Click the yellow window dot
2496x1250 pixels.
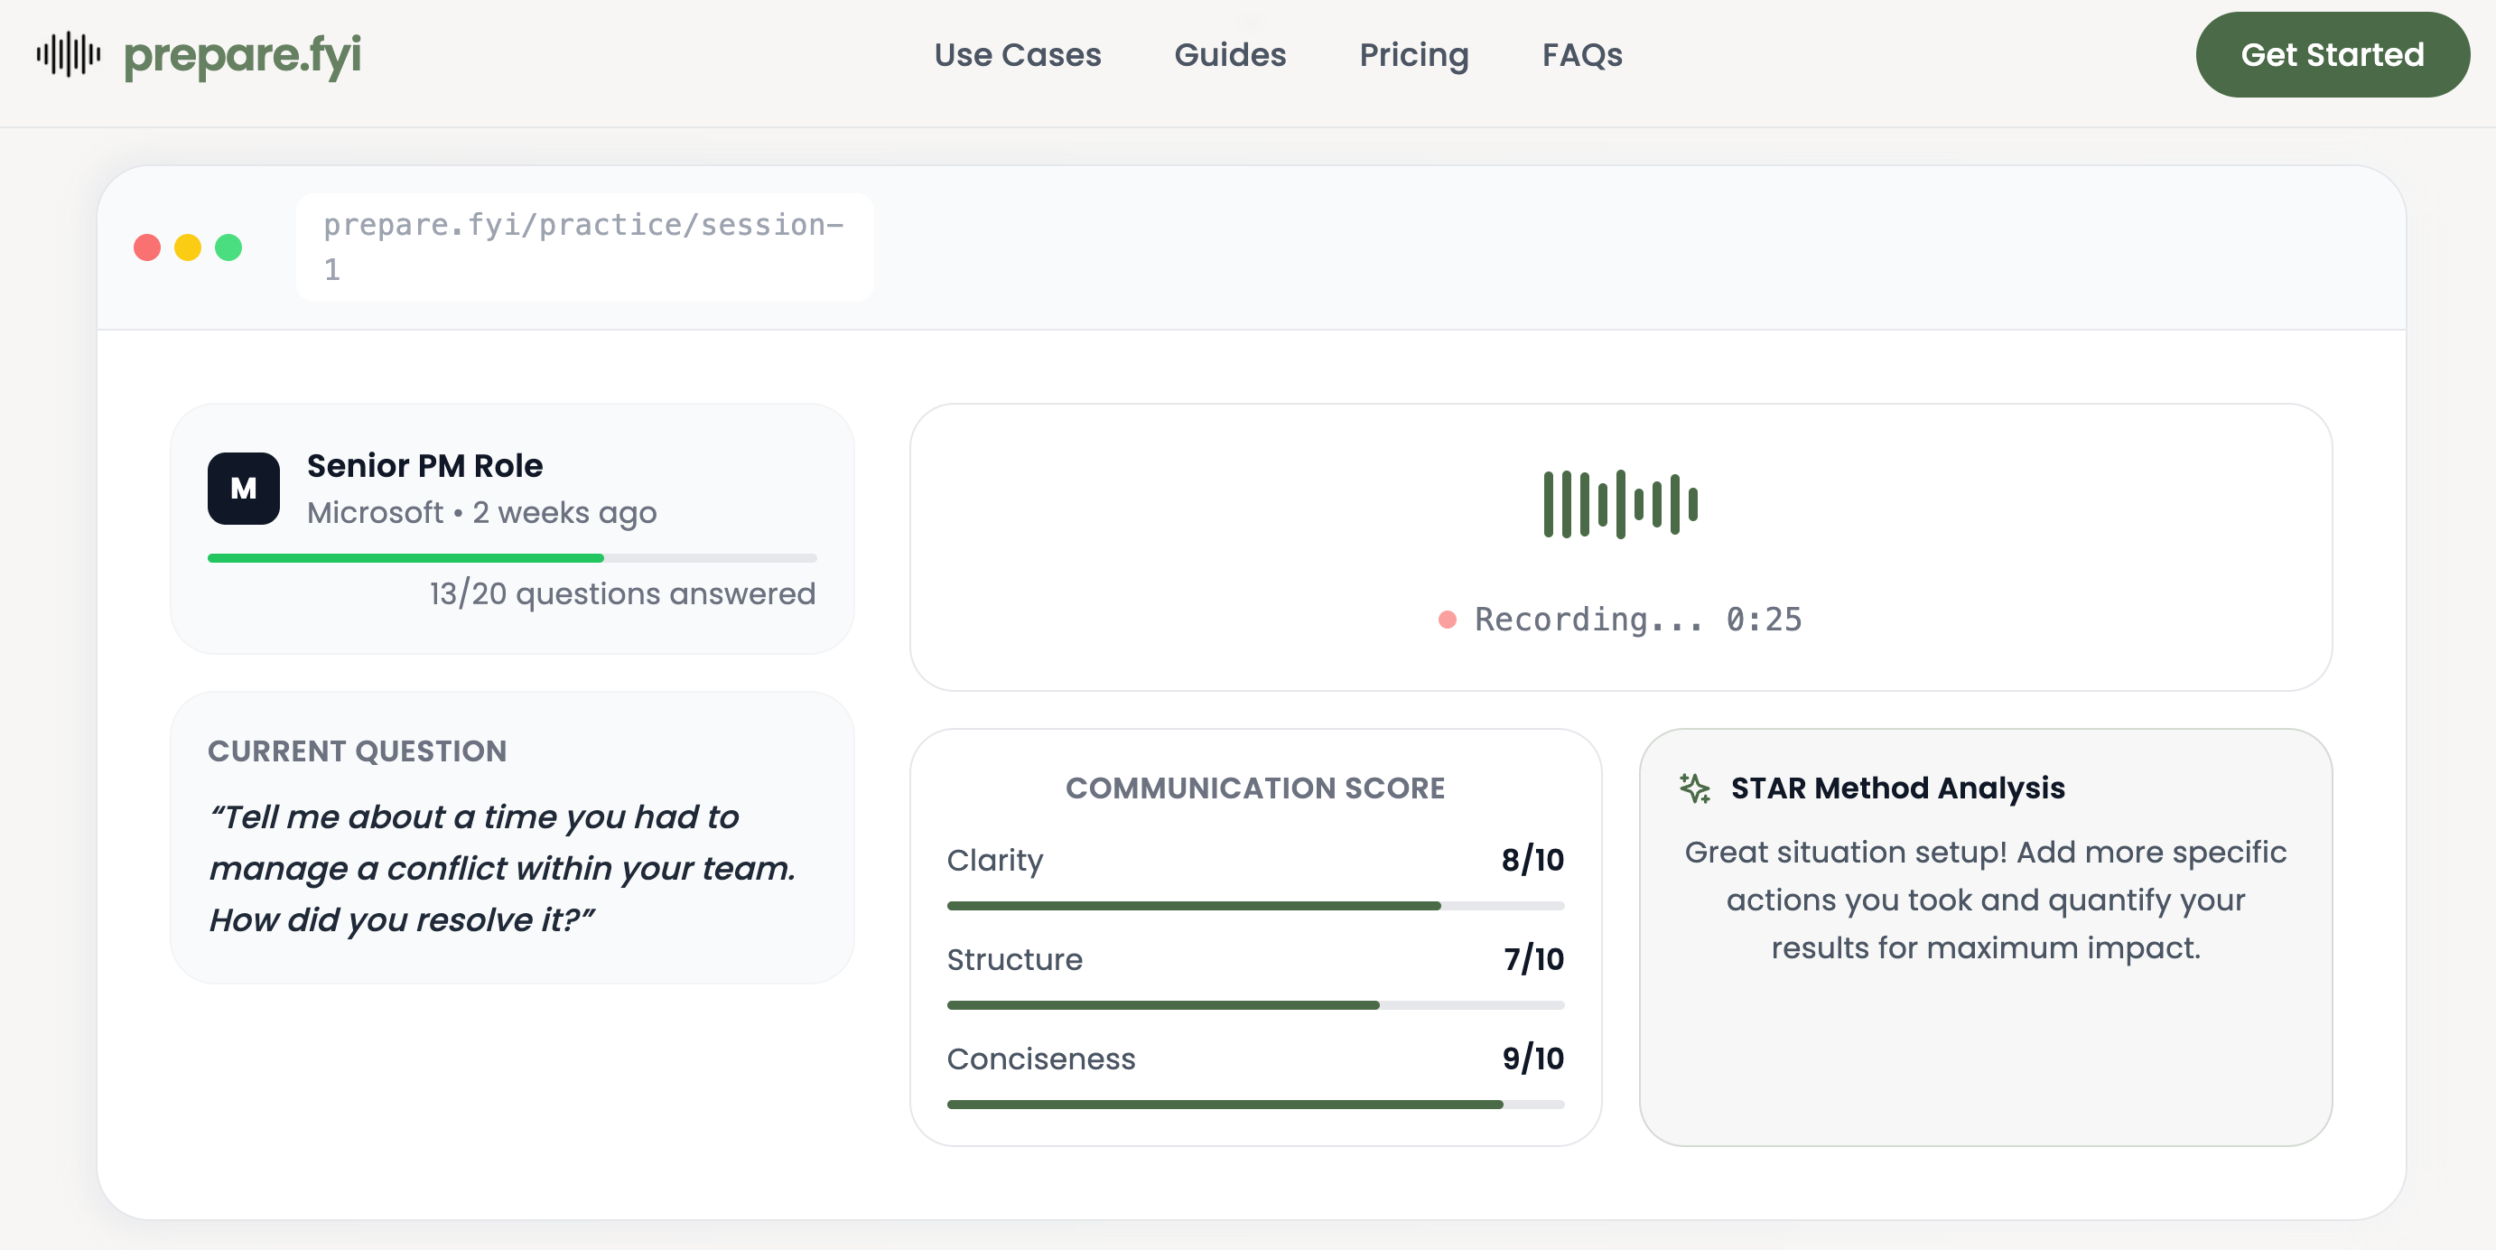pyautogui.click(x=188, y=248)
